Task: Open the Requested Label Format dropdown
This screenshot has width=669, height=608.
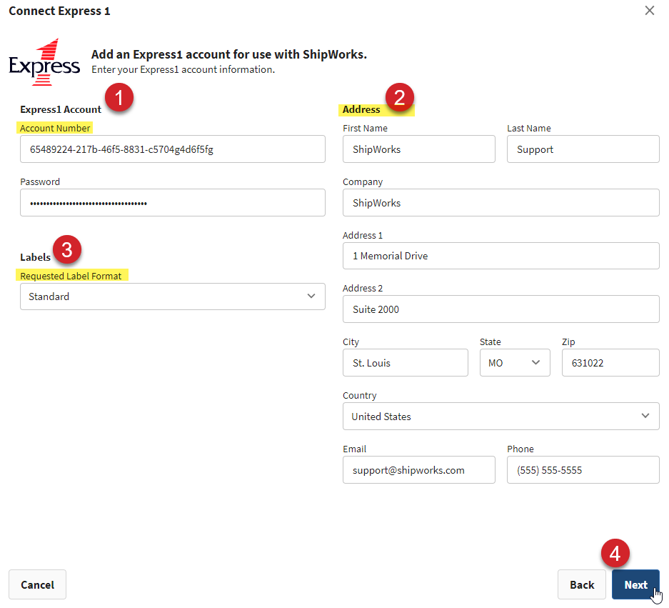Action: (x=172, y=296)
